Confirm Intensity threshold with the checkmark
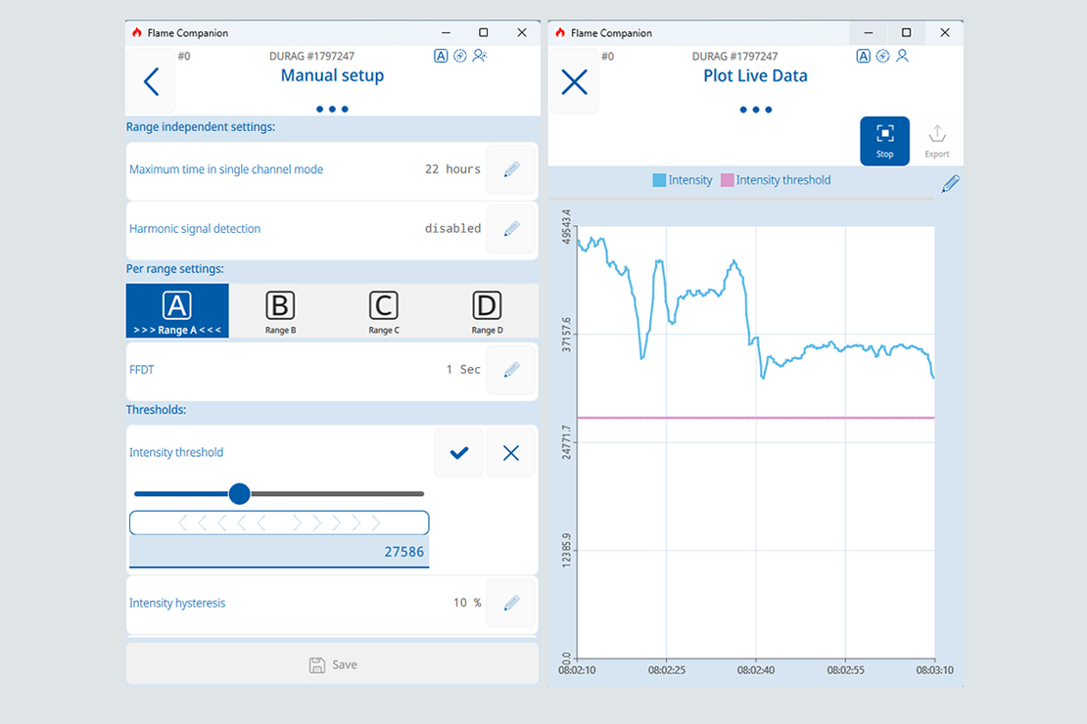This screenshot has height=724, width=1087. pyautogui.click(x=458, y=452)
